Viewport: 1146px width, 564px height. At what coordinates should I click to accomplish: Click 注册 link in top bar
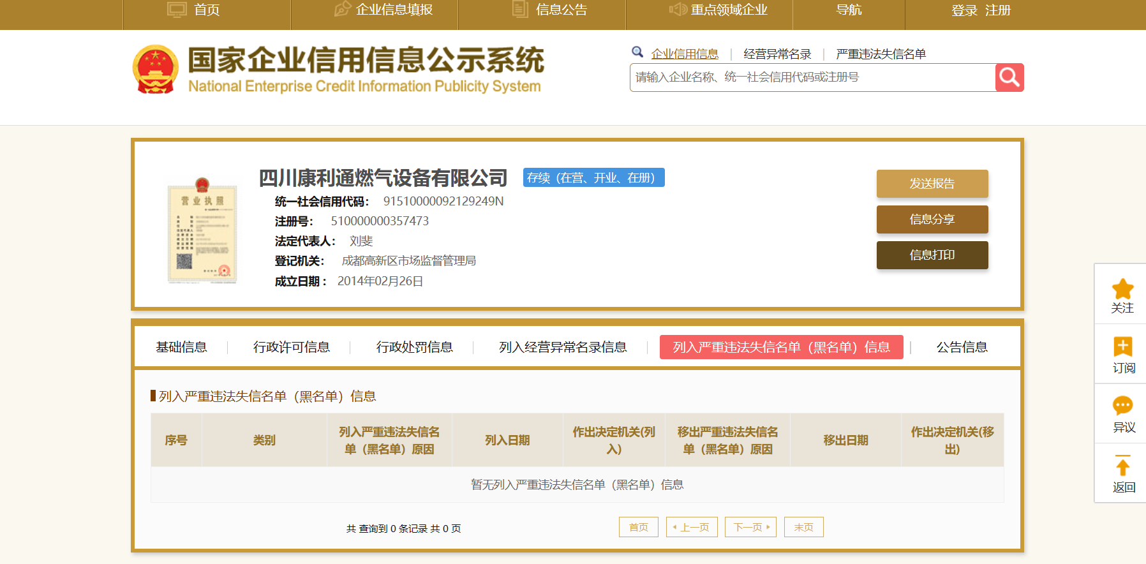(x=998, y=10)
